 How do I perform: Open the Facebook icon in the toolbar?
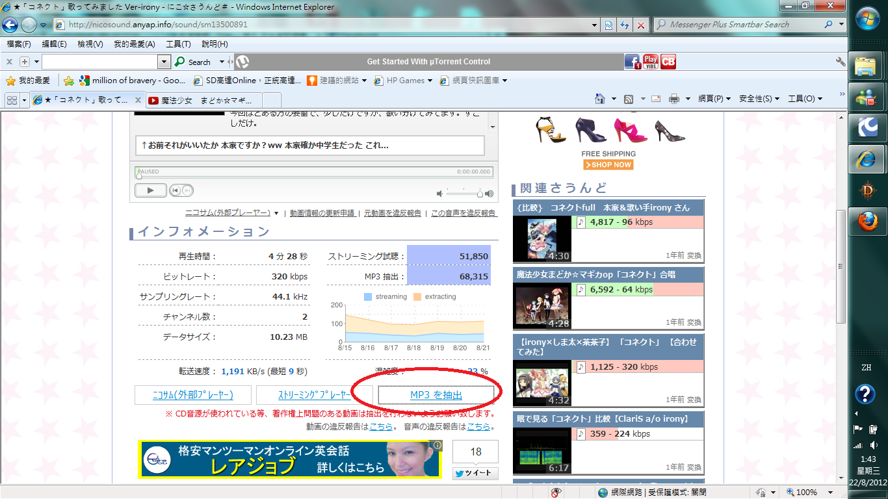pos(633,62)
